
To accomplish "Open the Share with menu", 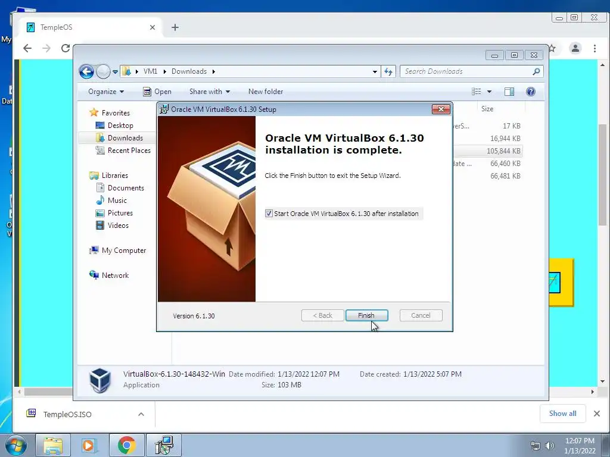I will 210,92.
